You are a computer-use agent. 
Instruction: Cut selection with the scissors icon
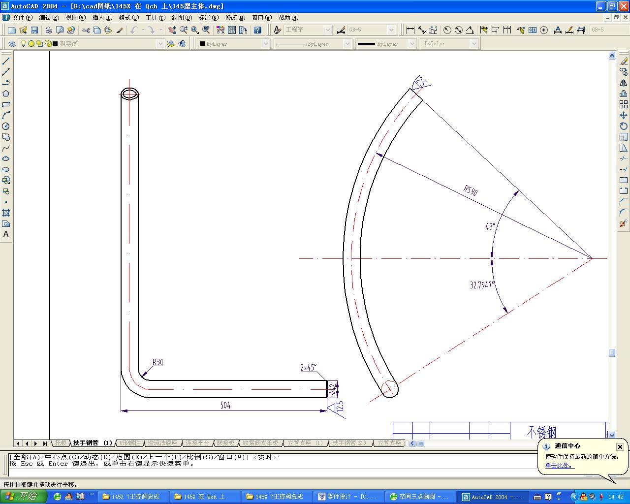(x=86, y=30)
